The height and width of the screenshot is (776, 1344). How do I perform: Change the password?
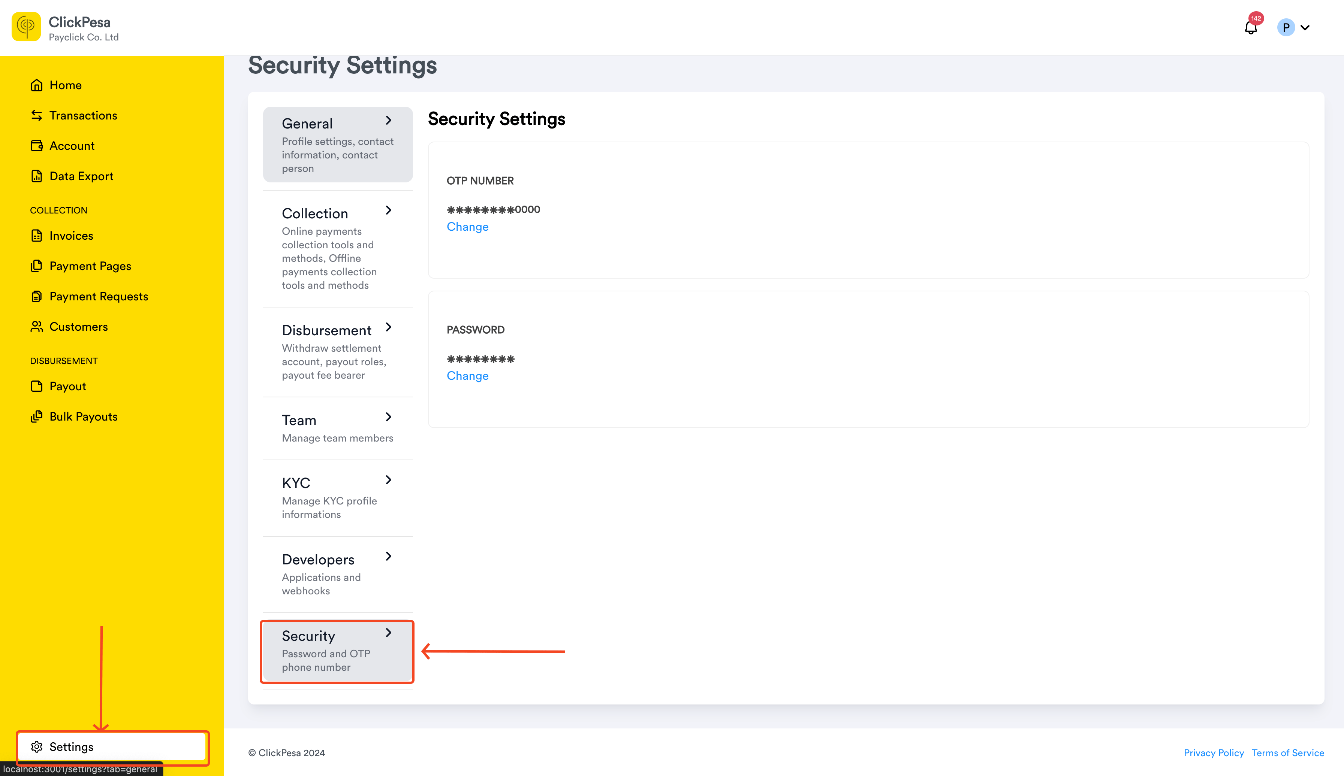[467, 376]
